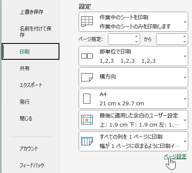Expand the すべての列を1ページに印刷 dropdown arrow
This screenshot has height=173, width=192.
tap(185, 141)
